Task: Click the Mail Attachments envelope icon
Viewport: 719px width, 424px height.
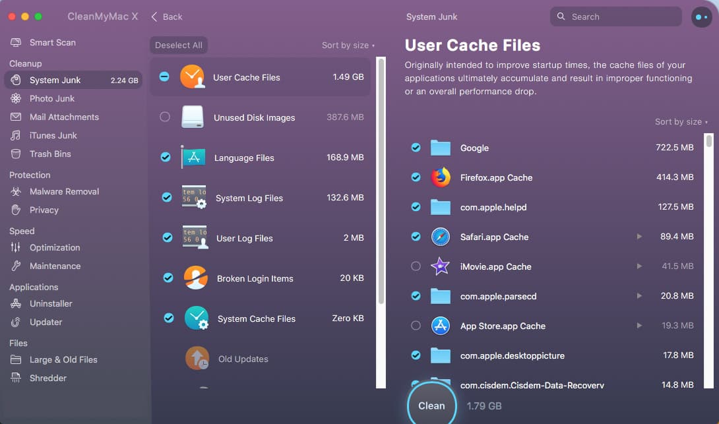Action: pyautogui.click(x=16, y=117)
